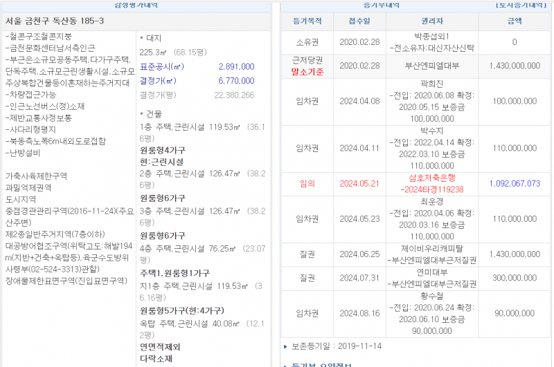Click the 최운경 tenant name
The width and height of the screenshot is (554, 367).
[x=432, y=201]
